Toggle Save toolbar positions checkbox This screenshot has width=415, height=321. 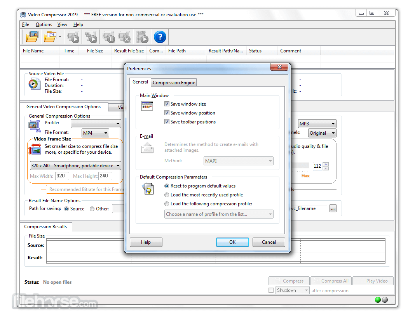(167, 122)
